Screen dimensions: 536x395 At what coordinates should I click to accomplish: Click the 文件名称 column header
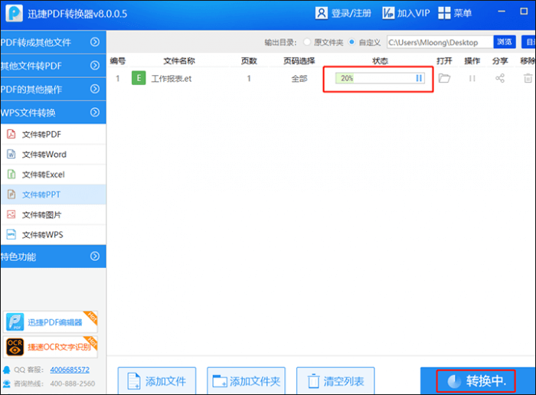click(x=178, y=60)
